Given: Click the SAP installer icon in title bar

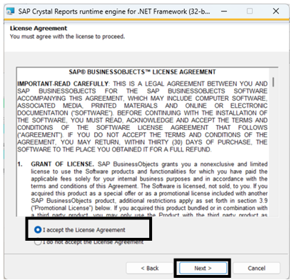Looking at the screenshot, I should click(x=11, y=11).
